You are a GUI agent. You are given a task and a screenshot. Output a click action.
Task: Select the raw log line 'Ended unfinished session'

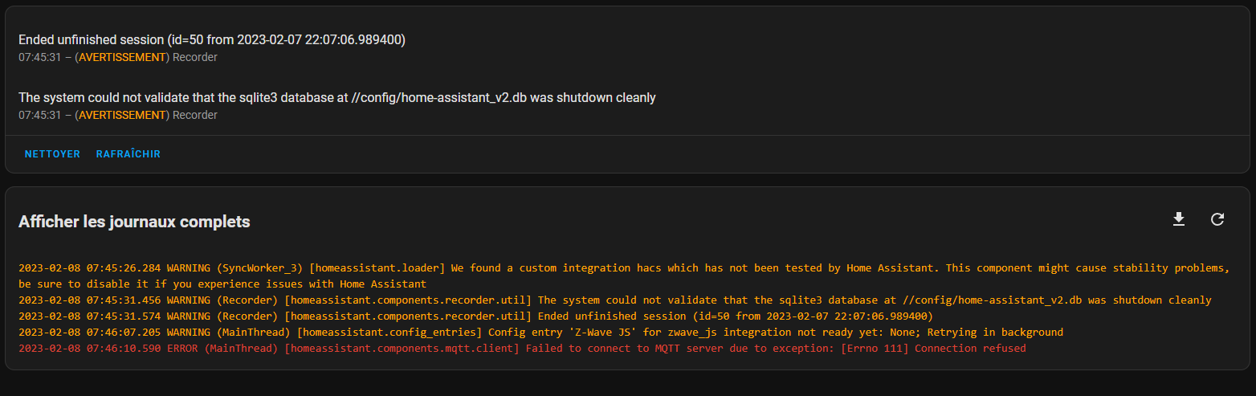(x=475, y=316)
